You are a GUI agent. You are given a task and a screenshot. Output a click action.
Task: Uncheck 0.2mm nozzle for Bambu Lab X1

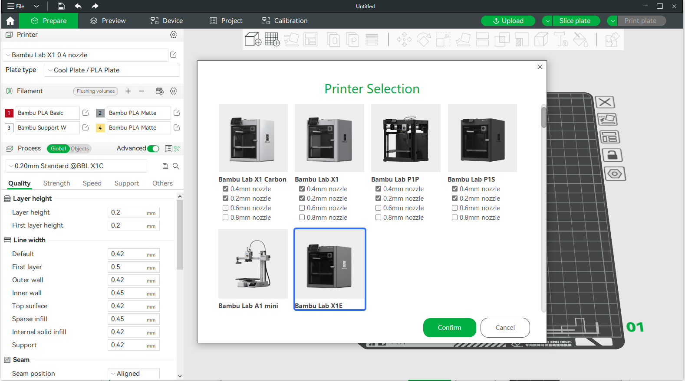(302, 199)
